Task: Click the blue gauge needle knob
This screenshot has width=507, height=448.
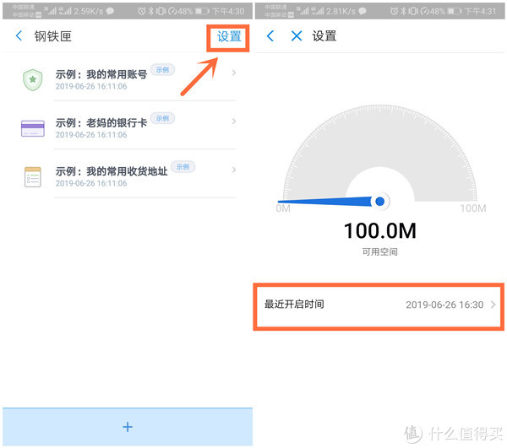Action: (x=380, y=202)
